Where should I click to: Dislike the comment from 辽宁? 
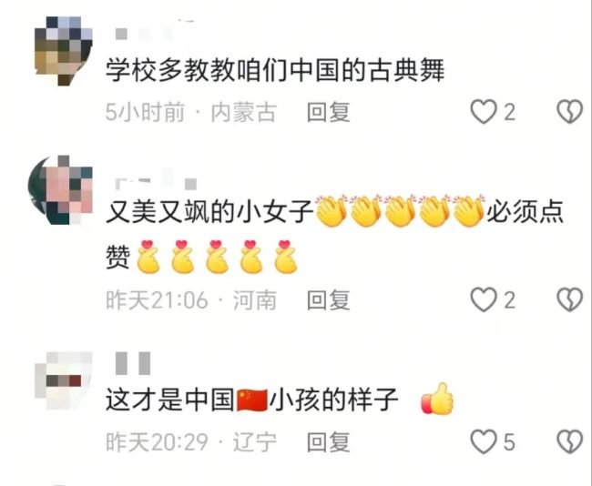tap(570, 441)
